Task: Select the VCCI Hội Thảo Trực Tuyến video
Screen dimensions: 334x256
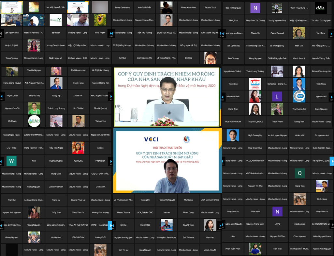Action: click(167, 161)
